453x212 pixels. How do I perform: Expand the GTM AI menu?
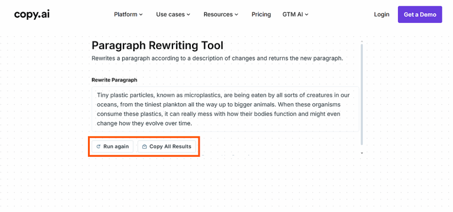click(x=295, y=15)
